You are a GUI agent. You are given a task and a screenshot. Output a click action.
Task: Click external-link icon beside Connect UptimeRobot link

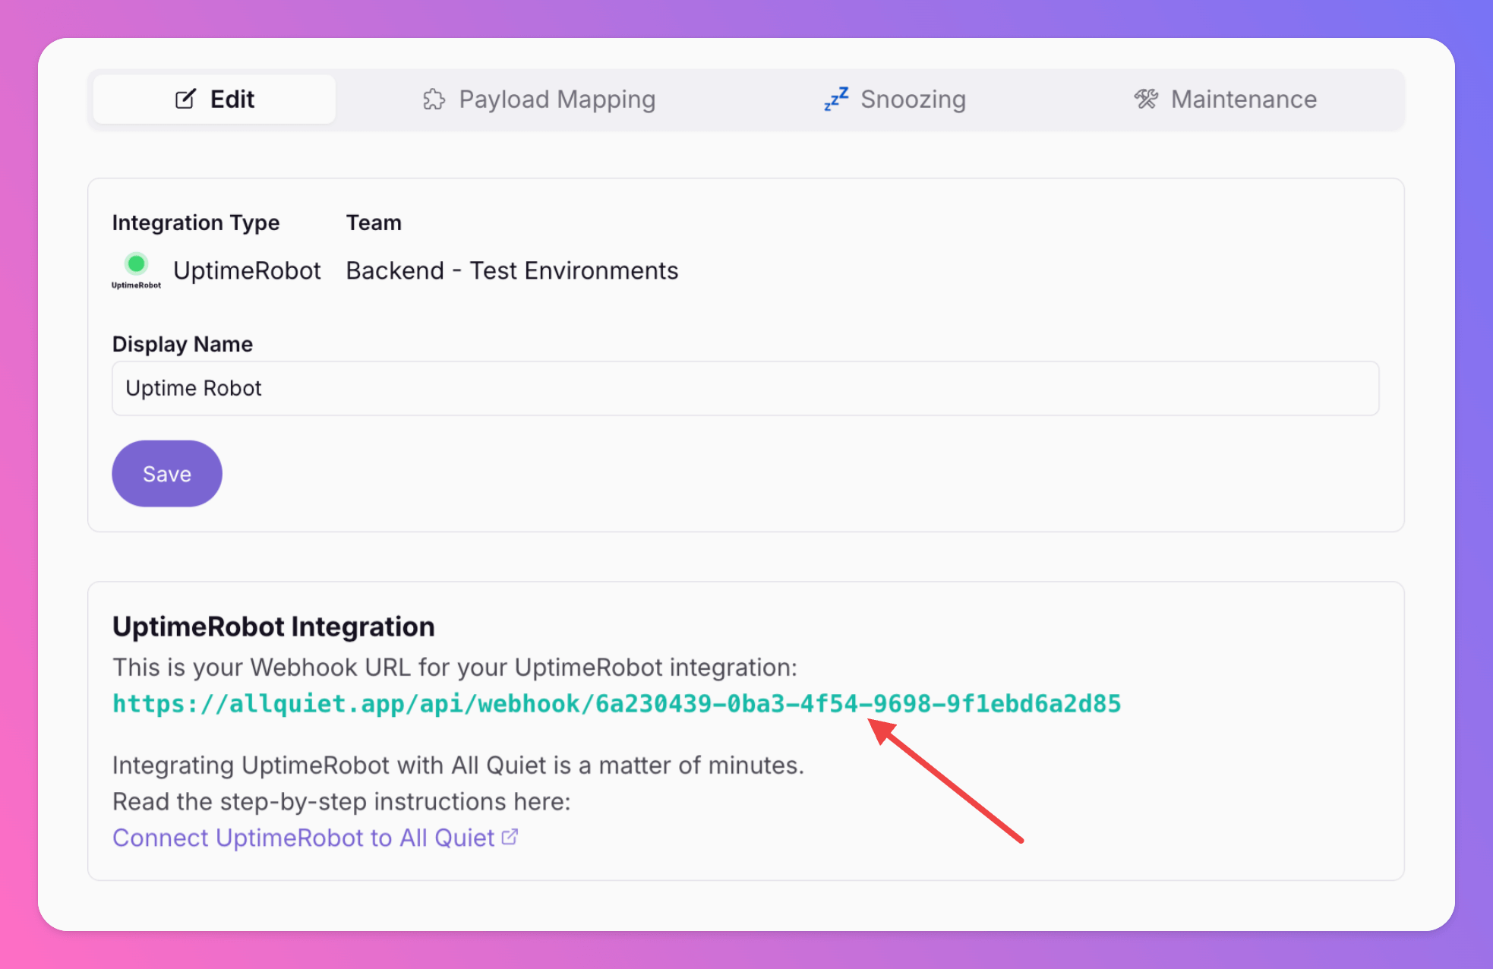[510, 837]
